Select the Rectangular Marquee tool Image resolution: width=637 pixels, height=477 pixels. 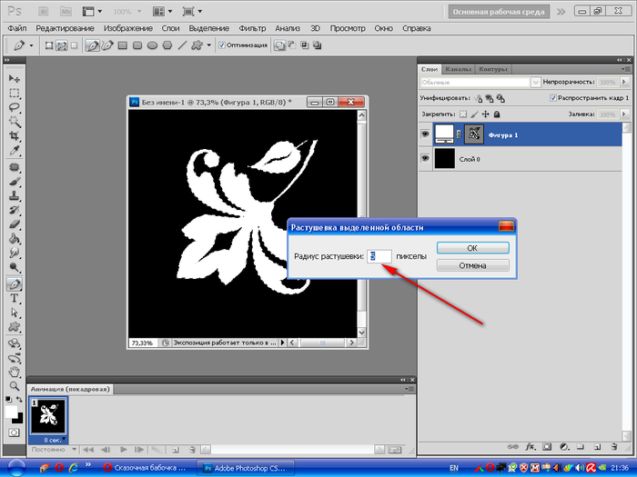click(x=15, y=93)
